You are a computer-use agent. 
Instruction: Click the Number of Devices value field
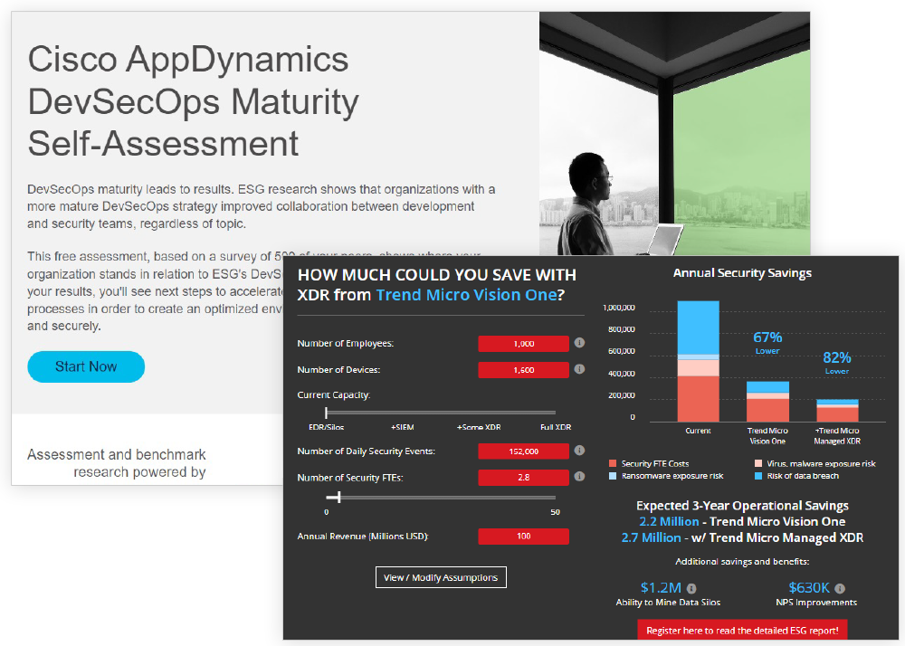coord(523,370)
